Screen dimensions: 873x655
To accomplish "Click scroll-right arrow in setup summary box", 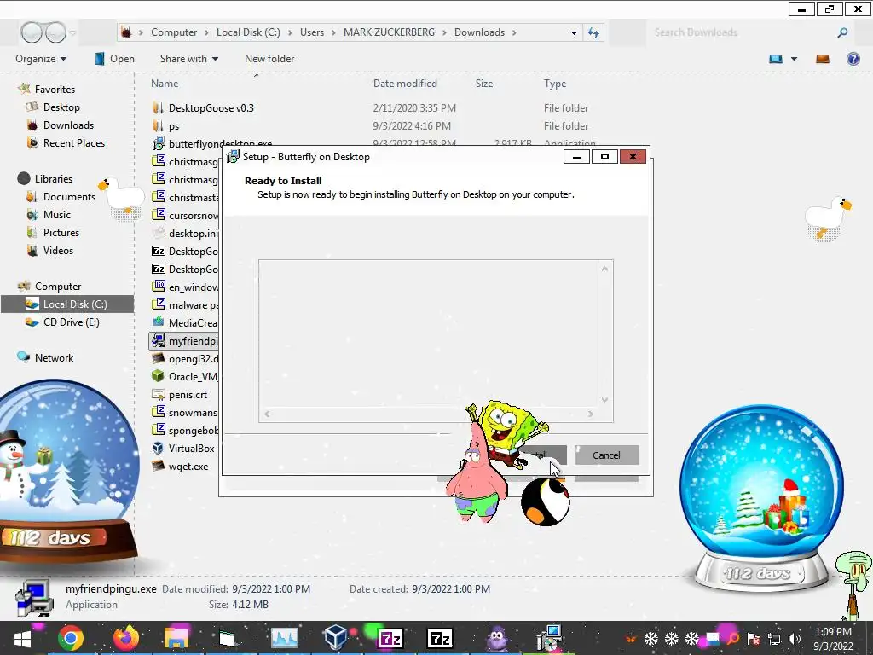I will click(590, 414).
